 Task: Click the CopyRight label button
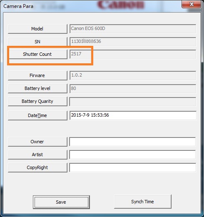coord(37,167)
